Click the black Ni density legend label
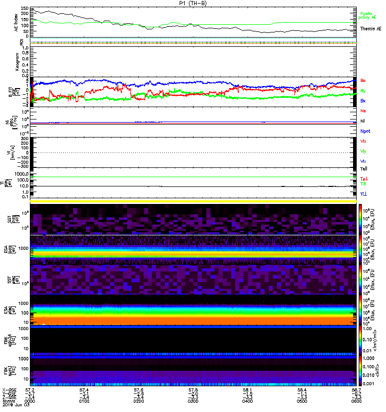386x412 pixels. [362, 121]
